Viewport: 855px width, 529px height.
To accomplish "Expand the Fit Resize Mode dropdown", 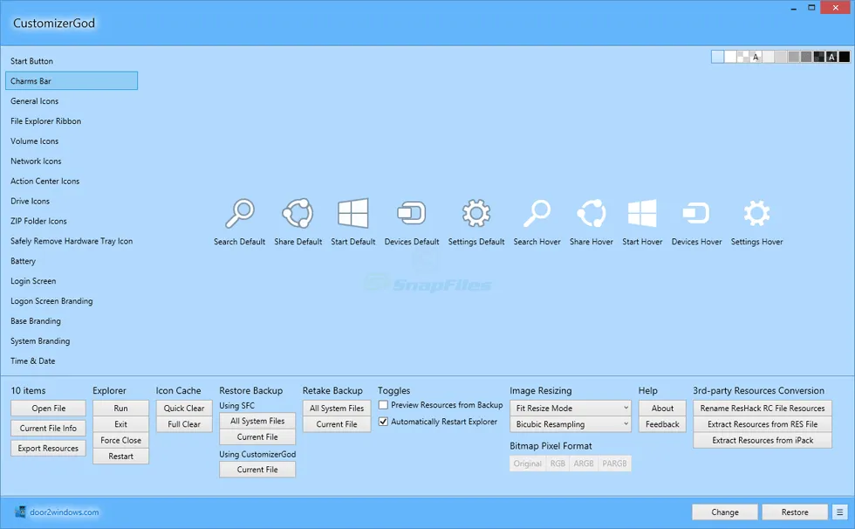I will [x=571, y=408].
